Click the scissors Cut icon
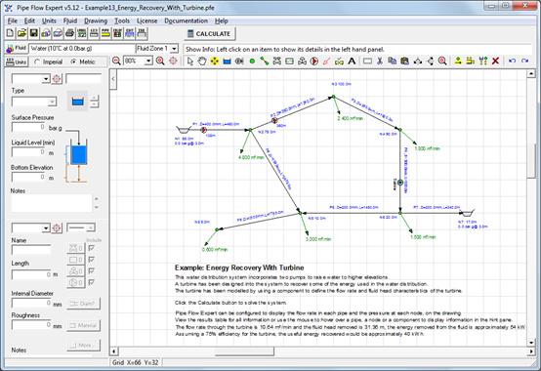The width and height of the screenshot is (541, 371). click(380, 62)
